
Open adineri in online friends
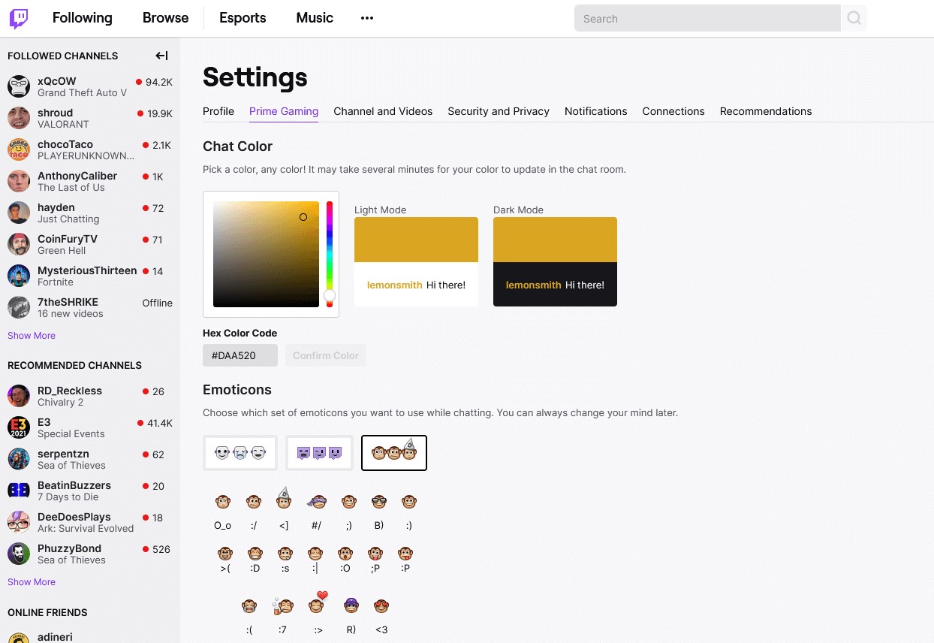pos(56,636)
